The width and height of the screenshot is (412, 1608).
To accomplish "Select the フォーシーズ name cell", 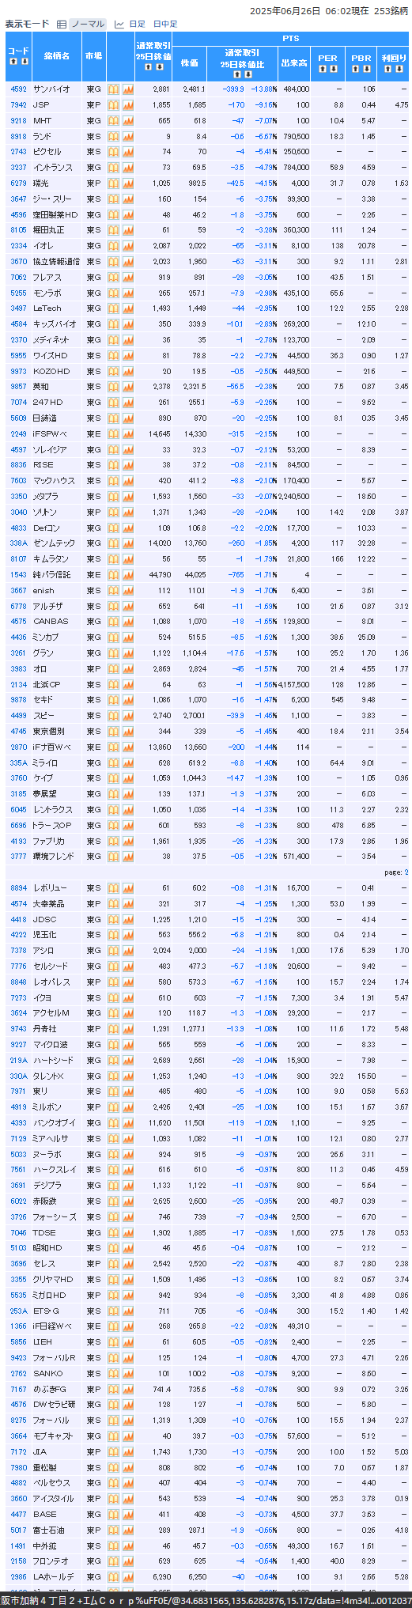I will pyautogui.click(x=56, y=1216).
